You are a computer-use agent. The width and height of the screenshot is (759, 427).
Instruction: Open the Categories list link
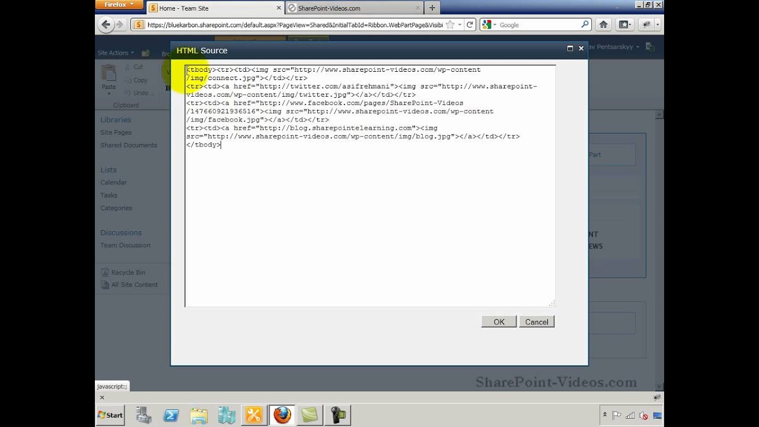point(116,208)
